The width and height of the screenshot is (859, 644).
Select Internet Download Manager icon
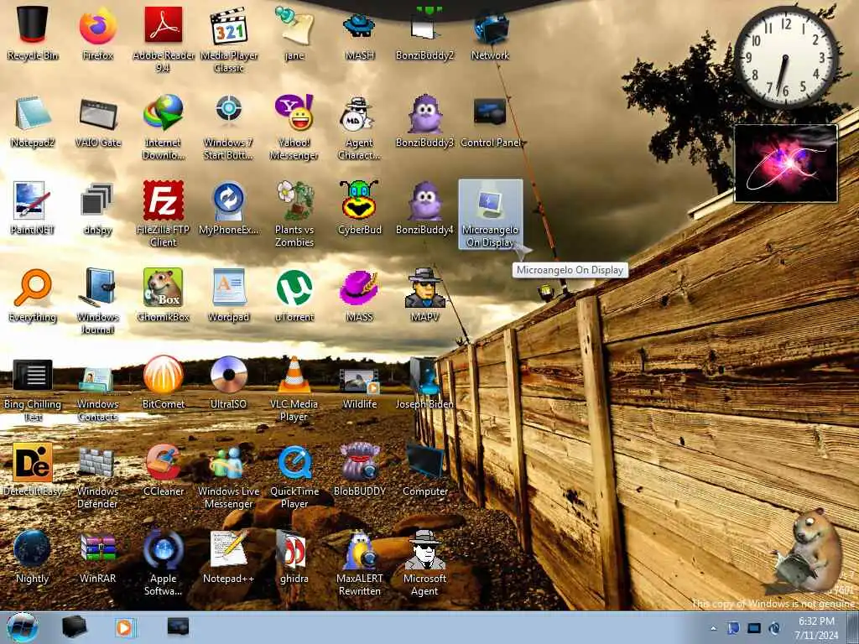(x=164, y=127)
